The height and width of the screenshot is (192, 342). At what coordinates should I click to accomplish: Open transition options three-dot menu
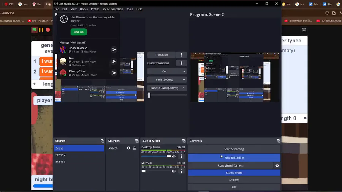coord(181,55)
